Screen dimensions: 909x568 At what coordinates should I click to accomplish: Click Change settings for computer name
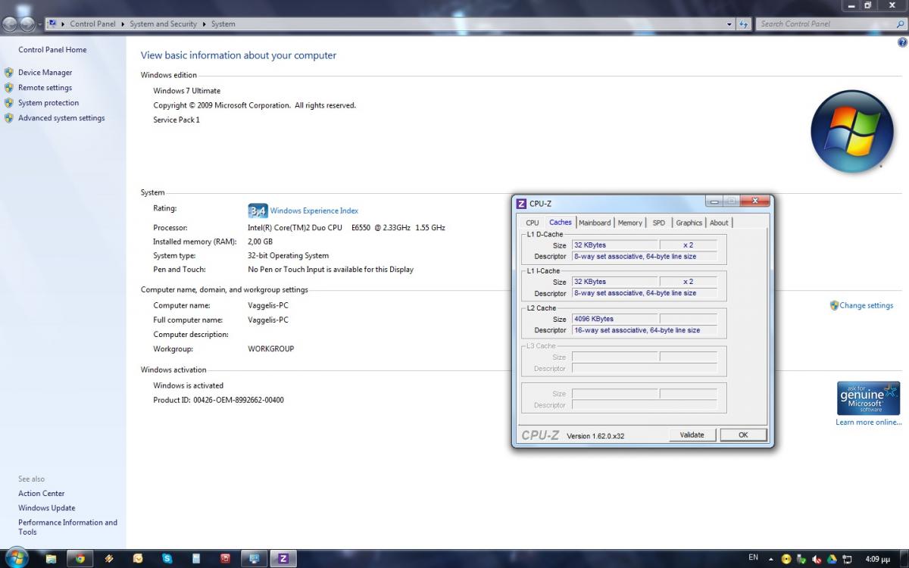coord(866,306)
